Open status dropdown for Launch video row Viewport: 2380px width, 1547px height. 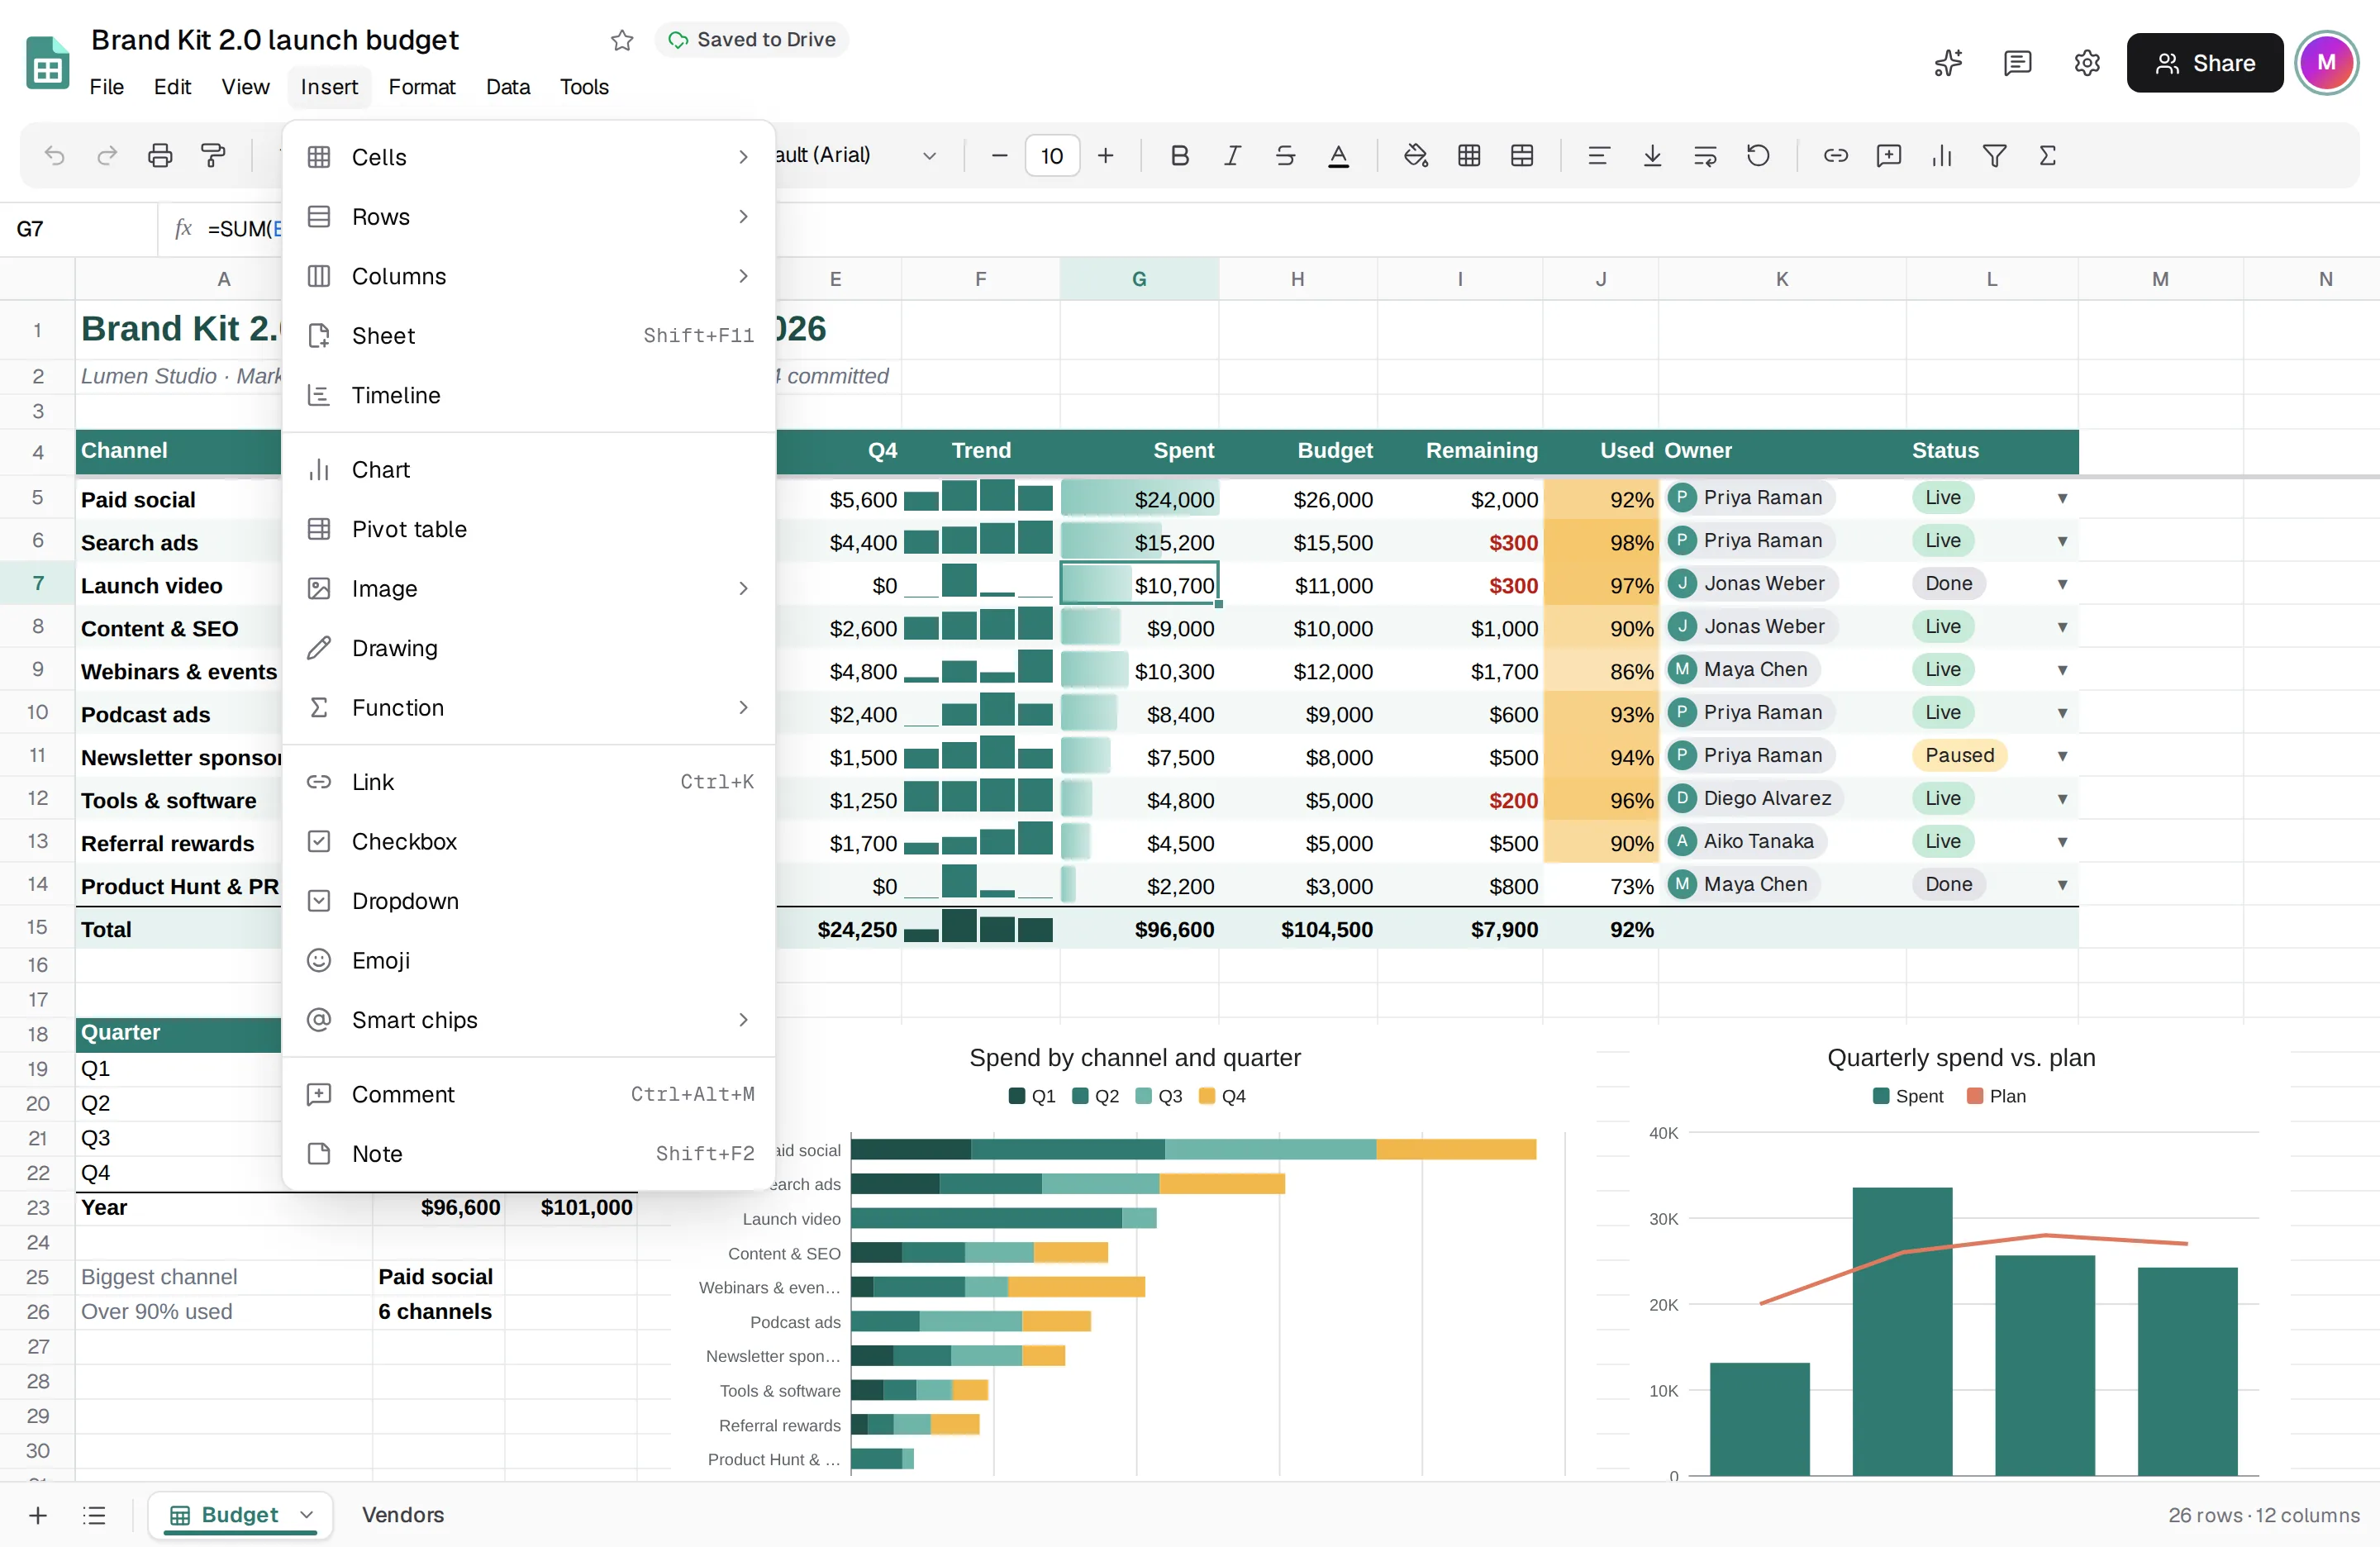tap(2062, 584)
